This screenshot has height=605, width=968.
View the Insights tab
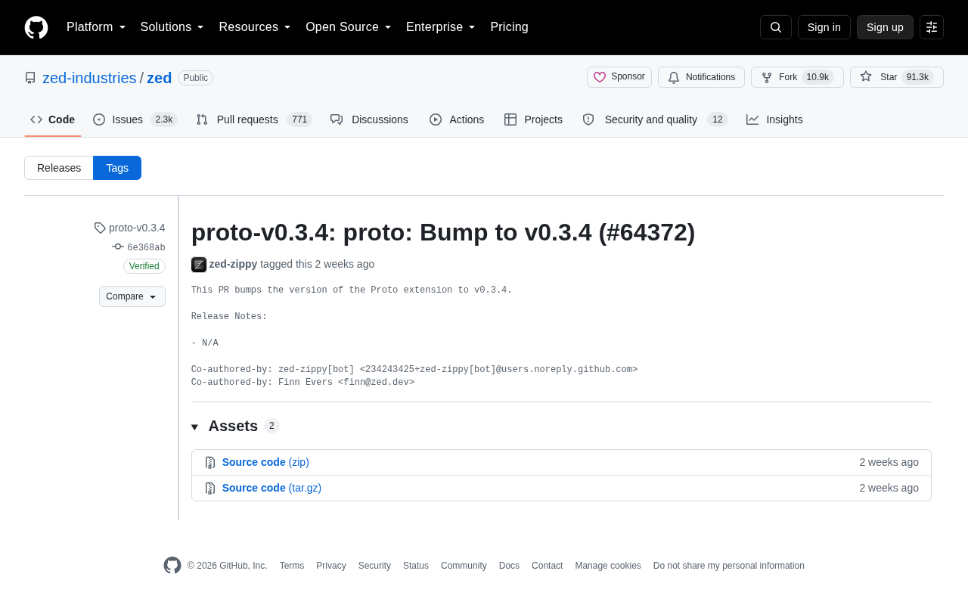(774, 119)
